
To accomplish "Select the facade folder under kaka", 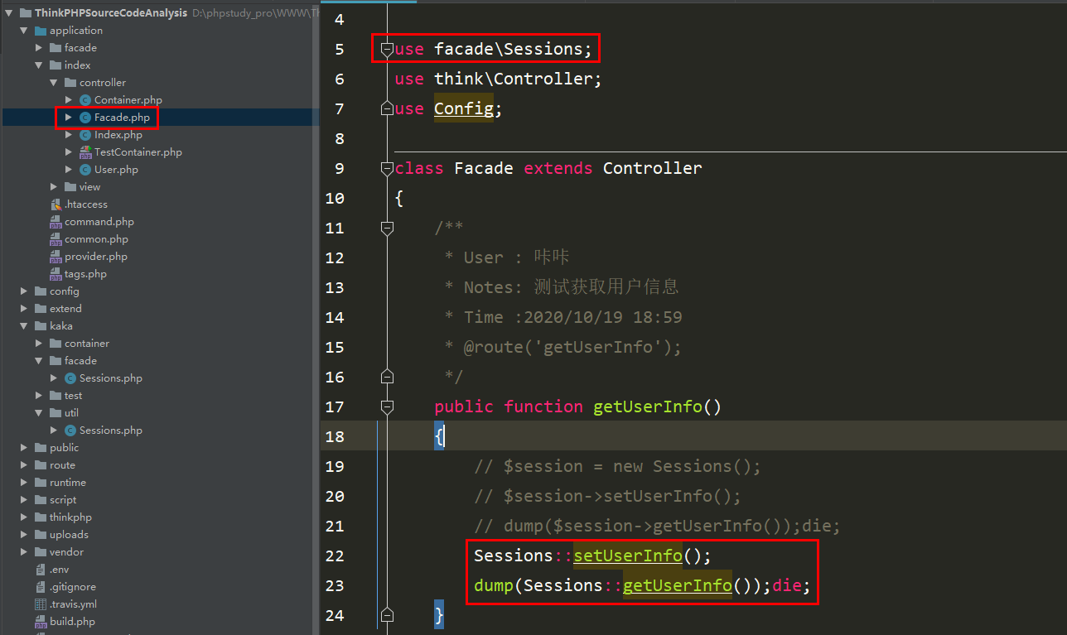I will pyautogui.click(x=80, y=361).
